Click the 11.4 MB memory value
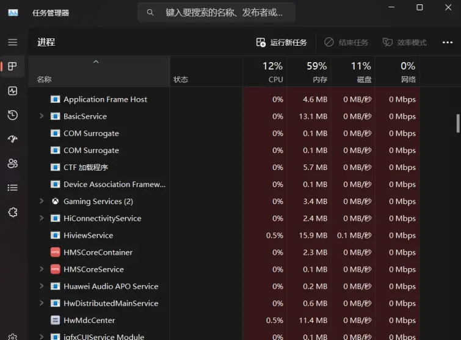Viewport: 461px width, 340px height. pos(313,320)
